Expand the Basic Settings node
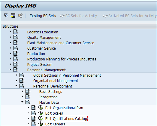Image resolution: width=157 pixels, height=126 pixels. click(22, 91)
